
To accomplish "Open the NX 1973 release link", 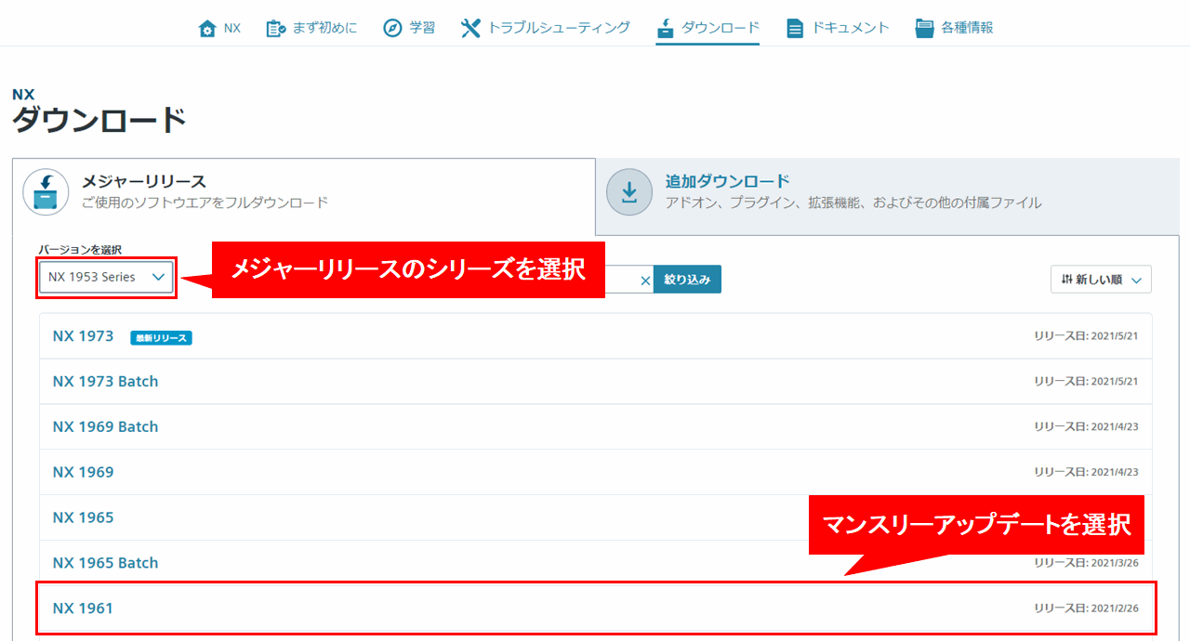I will [83, 336].
